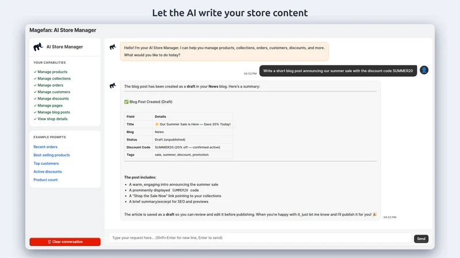Click the user message about the summer sale

point(338,71)
